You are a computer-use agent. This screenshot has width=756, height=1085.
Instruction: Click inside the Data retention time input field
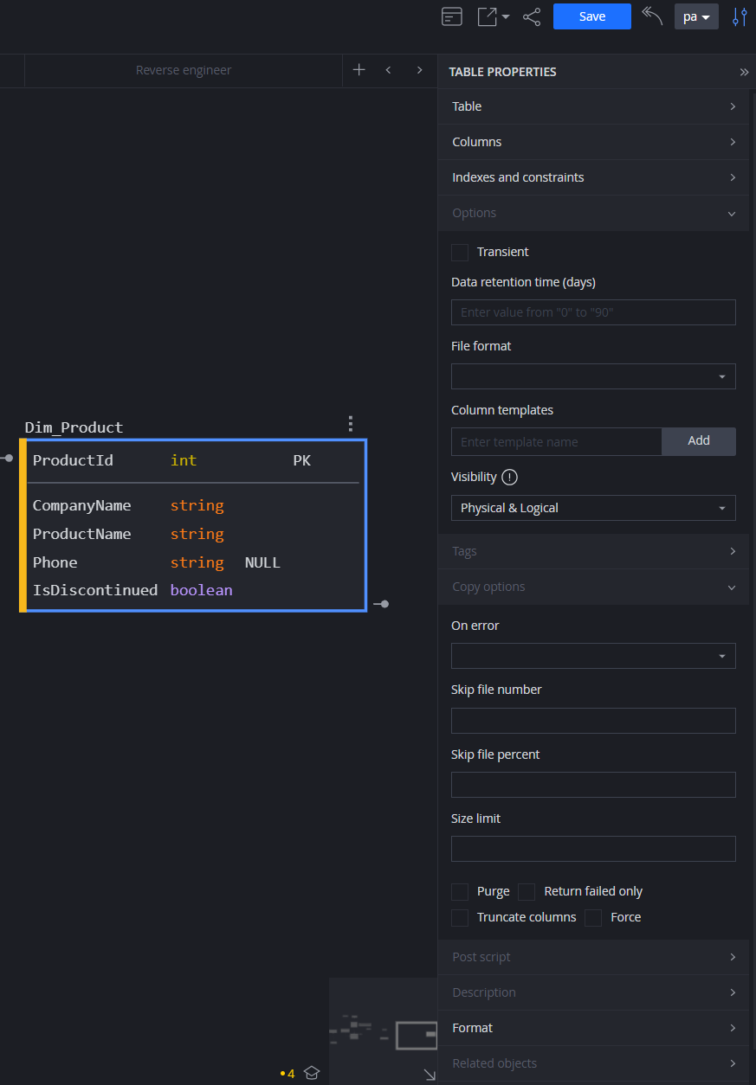(593, 311)
